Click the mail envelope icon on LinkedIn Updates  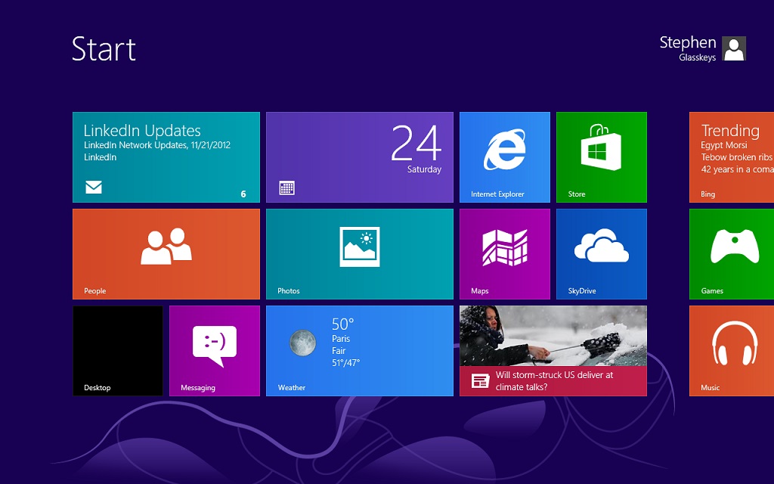(94, 188)
